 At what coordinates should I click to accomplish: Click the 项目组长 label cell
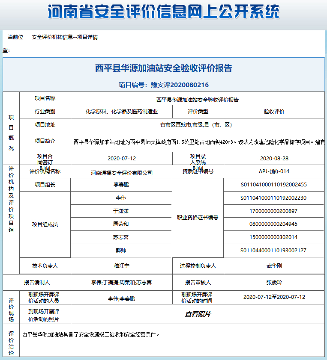45,185
